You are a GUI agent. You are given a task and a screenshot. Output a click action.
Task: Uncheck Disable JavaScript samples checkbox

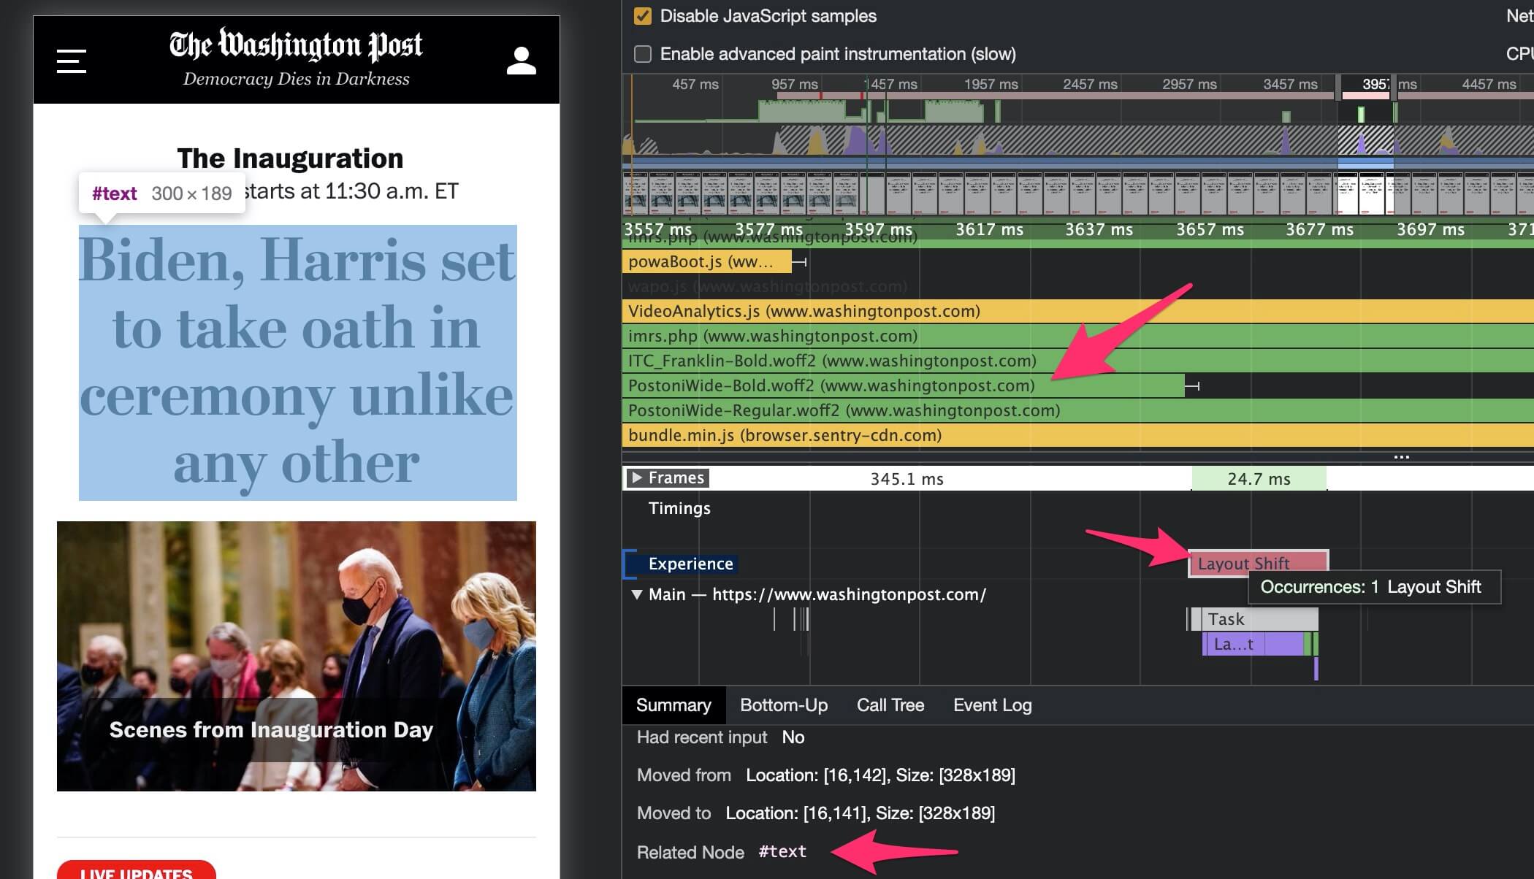click(643, 16)
